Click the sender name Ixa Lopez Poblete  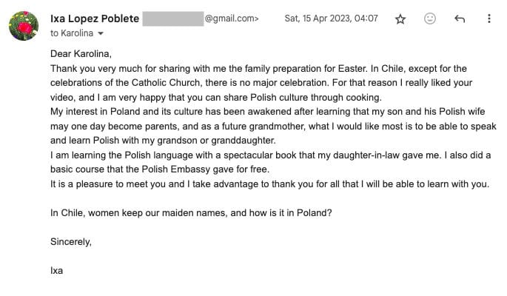pyautogui.click(x=94, y=18)
